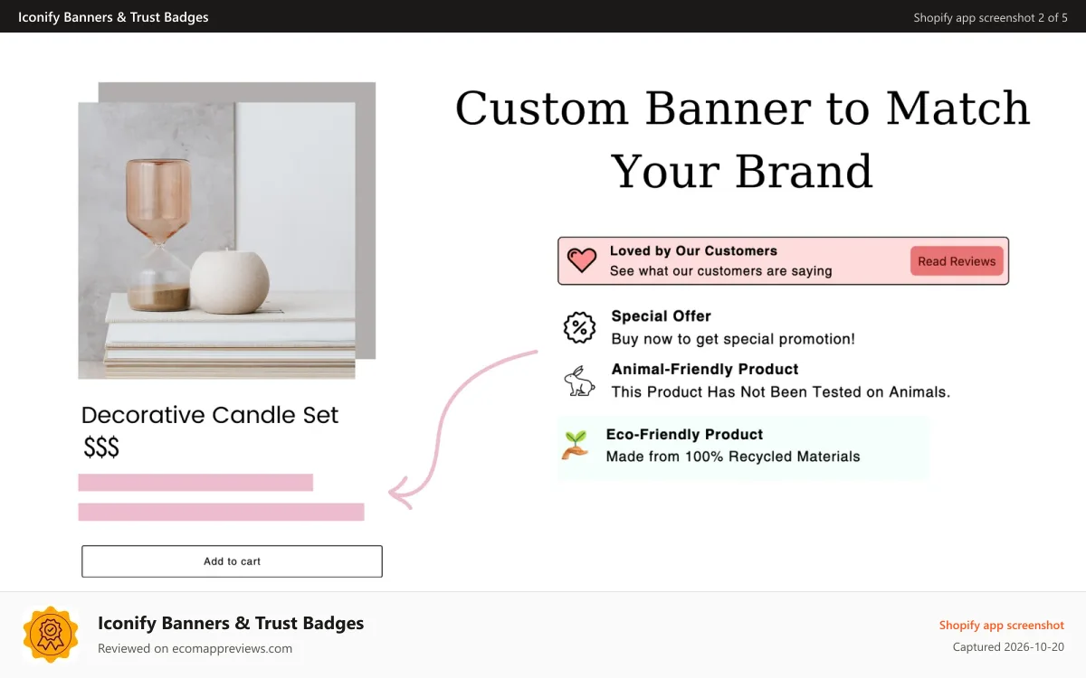This screenshot has height=678, width=1086.
Task: Click 'This Product Has Not Been Tested on Animals.'
Action: click(x=781, y=391)
